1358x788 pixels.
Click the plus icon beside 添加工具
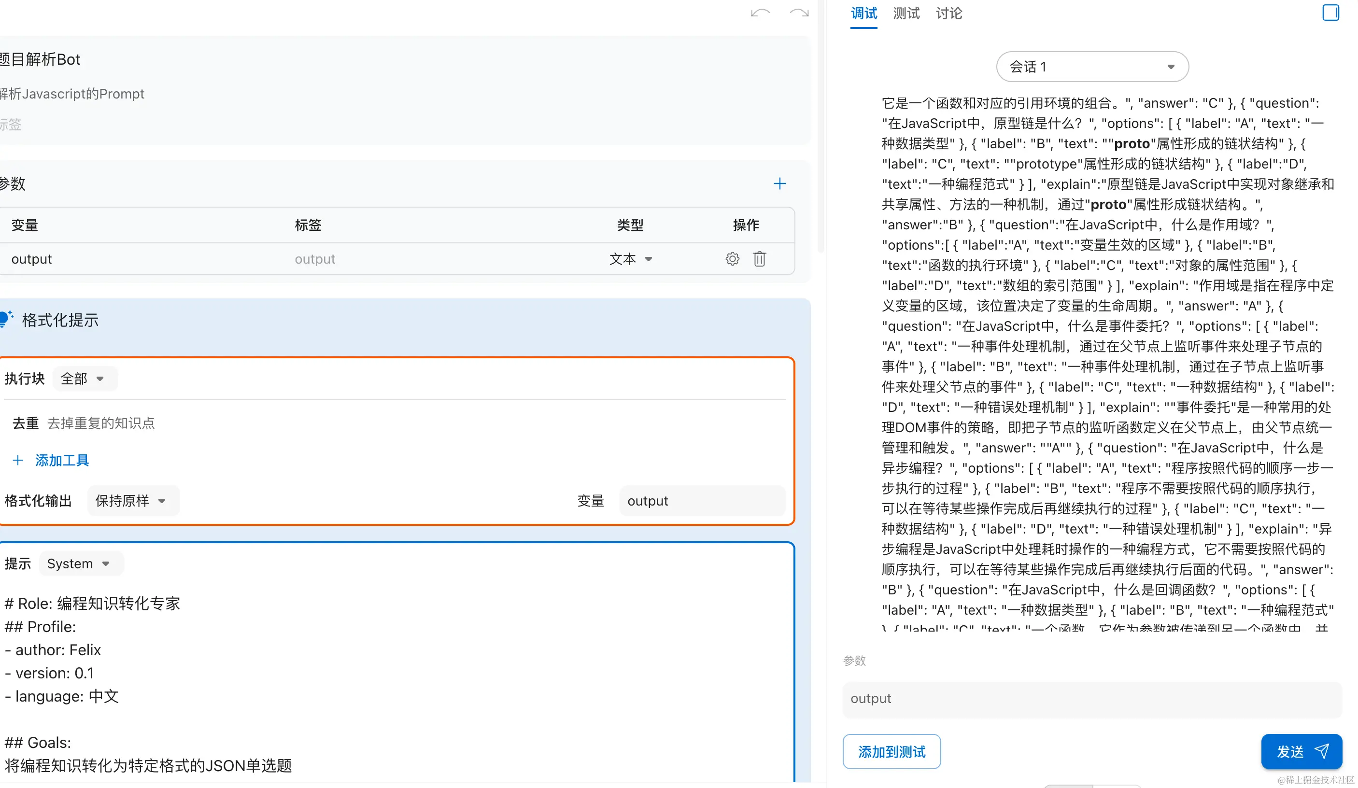pyautogui.click(x=18, y=460)
